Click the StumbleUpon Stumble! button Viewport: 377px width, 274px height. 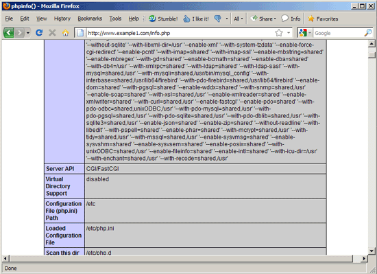[x=163, y=19]
